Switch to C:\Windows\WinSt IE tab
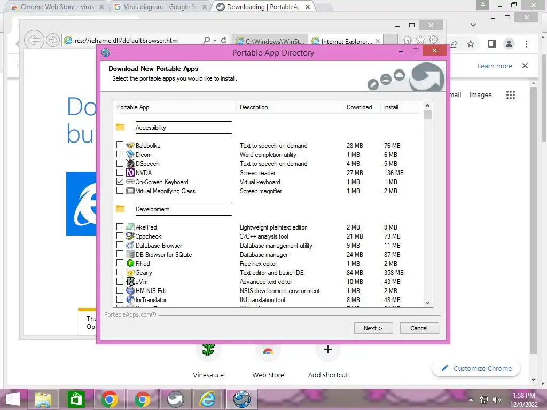Image resolution: width=547 pixels, height=410 pixels. pos(270,41)
